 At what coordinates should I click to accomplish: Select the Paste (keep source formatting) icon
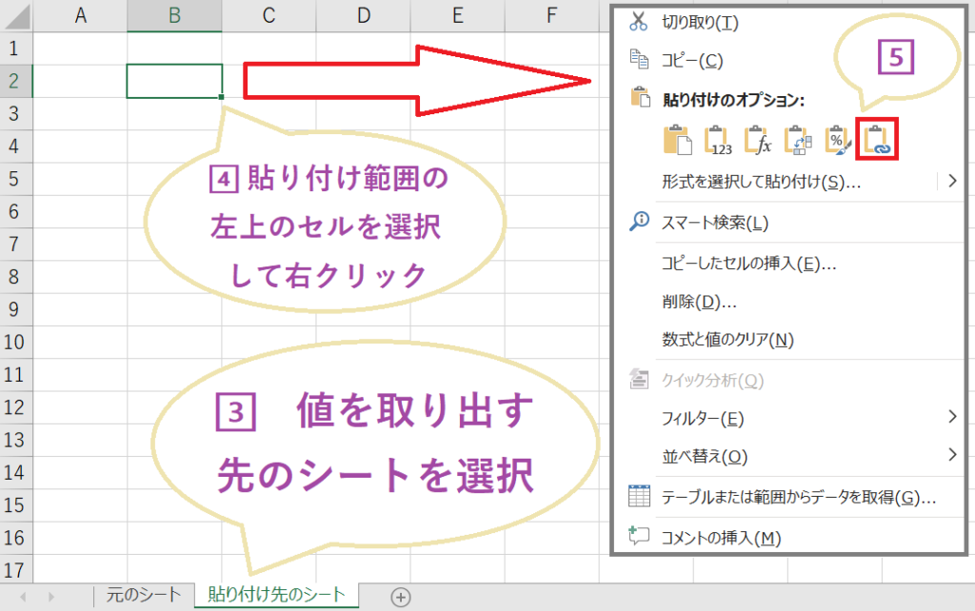[678, 139]
